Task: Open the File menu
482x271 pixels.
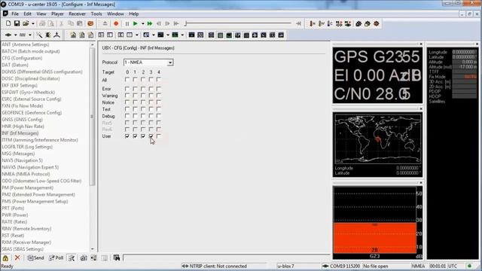Action: [15, 14]
